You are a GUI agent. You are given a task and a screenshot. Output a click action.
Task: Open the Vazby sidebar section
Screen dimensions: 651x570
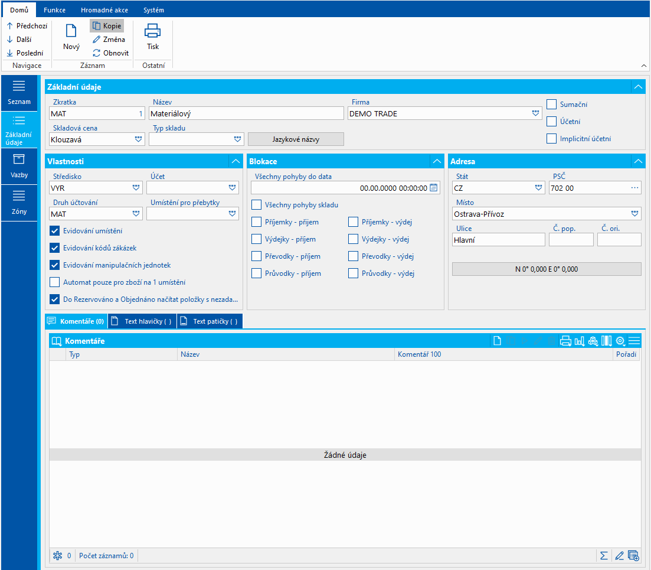[19, 166]
